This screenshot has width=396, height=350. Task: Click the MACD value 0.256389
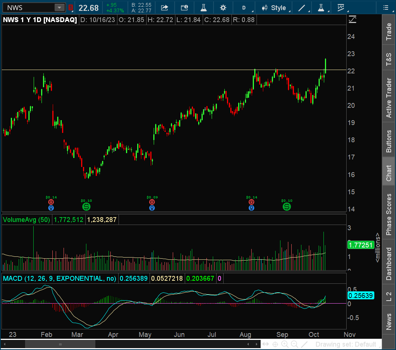(133, 279)
